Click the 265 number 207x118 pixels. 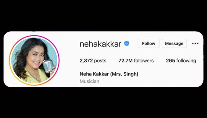pos(170,60)
